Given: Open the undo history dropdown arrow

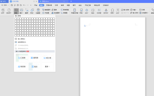Looking at the screenshot, I should (x=25, y=5).
